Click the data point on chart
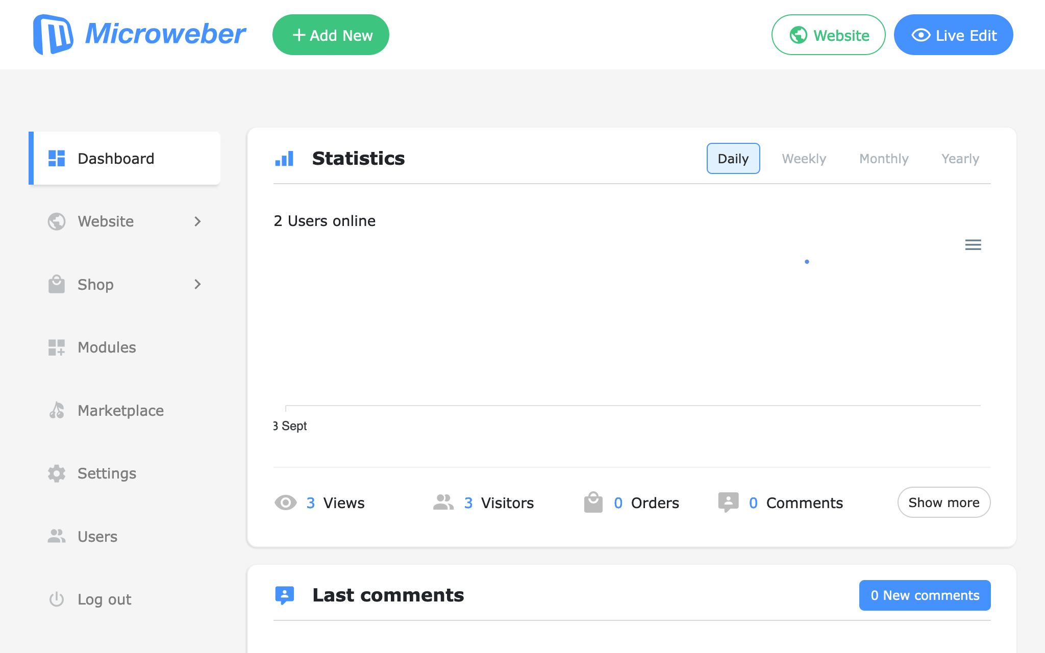Viewport: 1045px width, 653px height. (x=807, y=262)
